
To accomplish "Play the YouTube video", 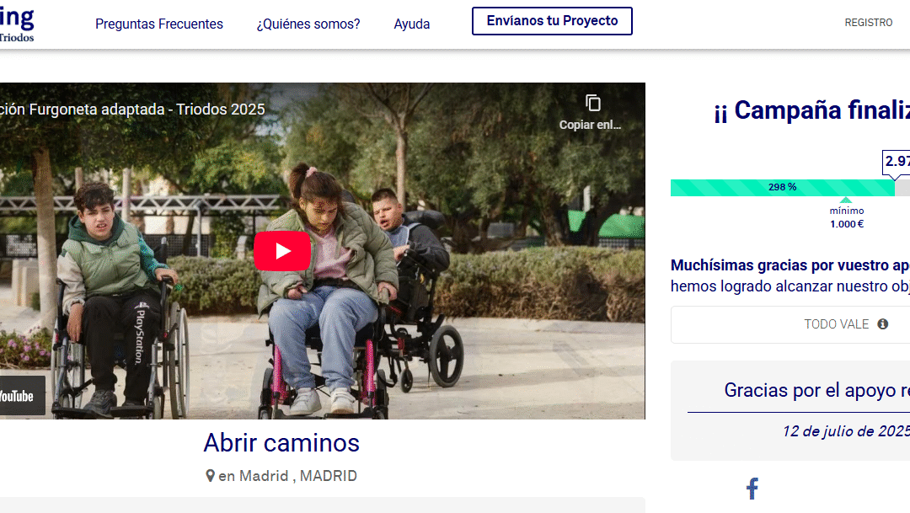I will pyautogui.click(x=282, y=251).
